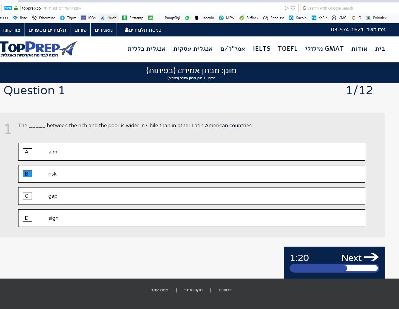Click the VPN badge in address bar
The height and width of the screenshot is (309, 399).
[x=8, y=8]
